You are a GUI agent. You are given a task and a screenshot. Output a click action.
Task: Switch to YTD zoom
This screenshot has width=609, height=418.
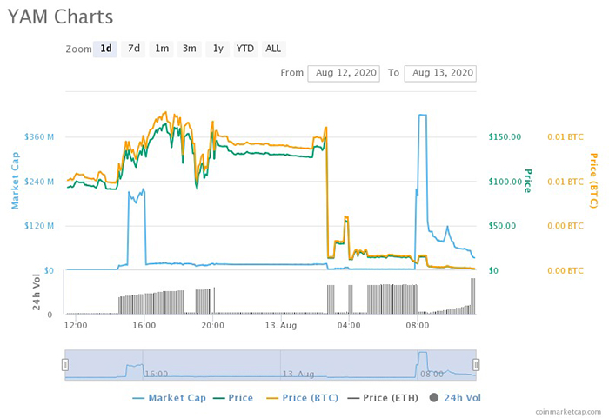(x=245, y=49)
